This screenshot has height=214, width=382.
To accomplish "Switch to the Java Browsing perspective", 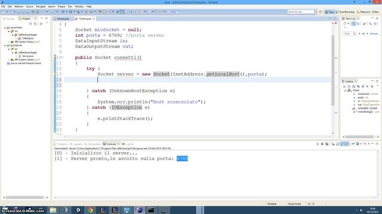I will (x=345, y=12).
